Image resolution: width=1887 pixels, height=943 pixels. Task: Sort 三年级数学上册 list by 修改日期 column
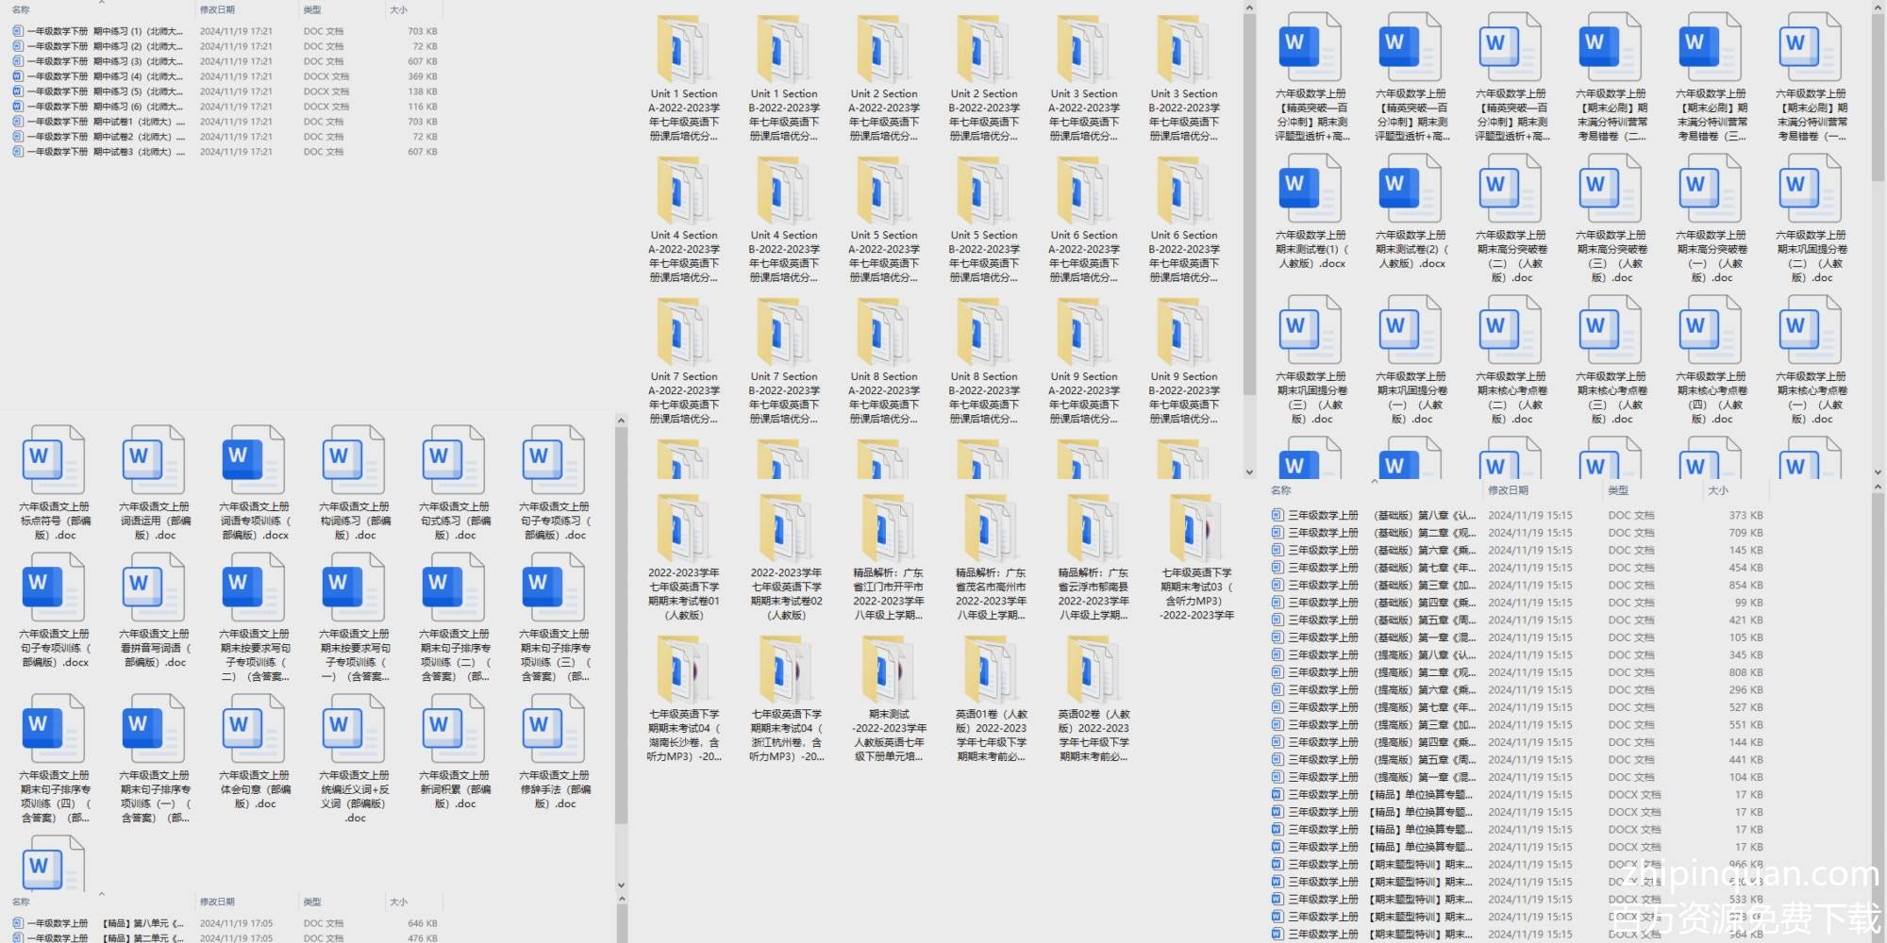pos(1508,490)
